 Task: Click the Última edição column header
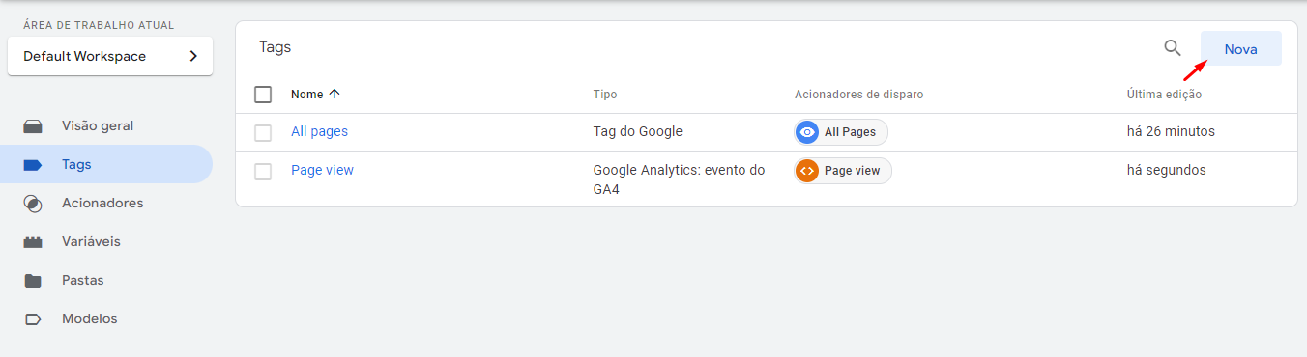[x=1164, y=95]
